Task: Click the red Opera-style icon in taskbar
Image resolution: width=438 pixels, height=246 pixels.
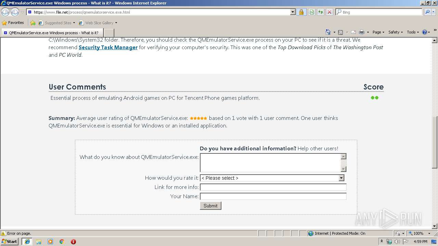Action: click(x=73, y=242)
